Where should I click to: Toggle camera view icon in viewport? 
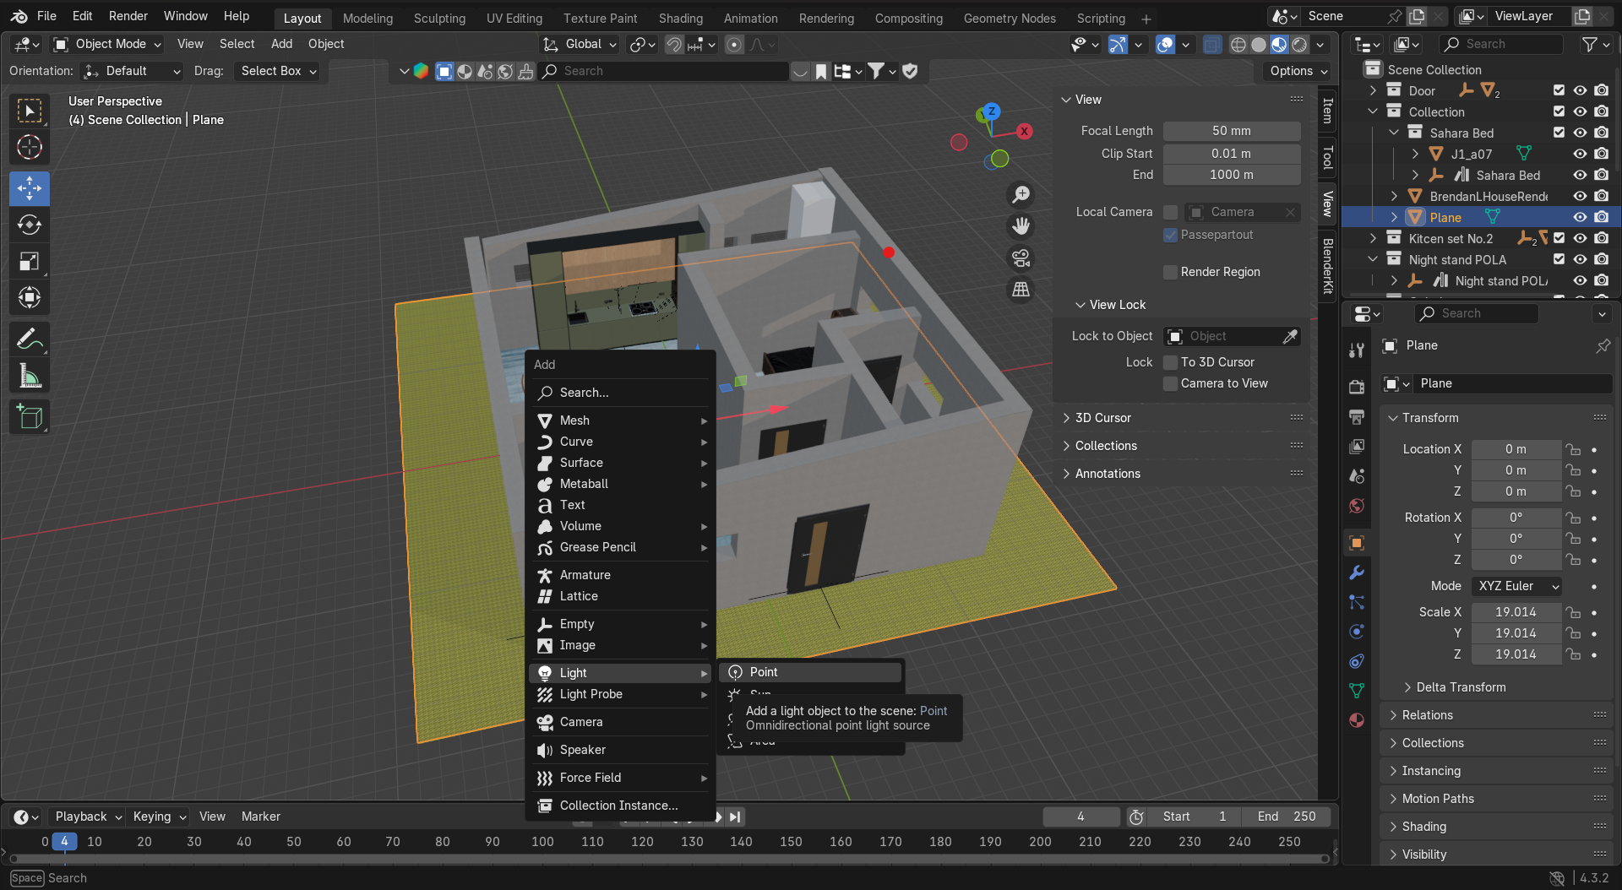coord(1021,258)
